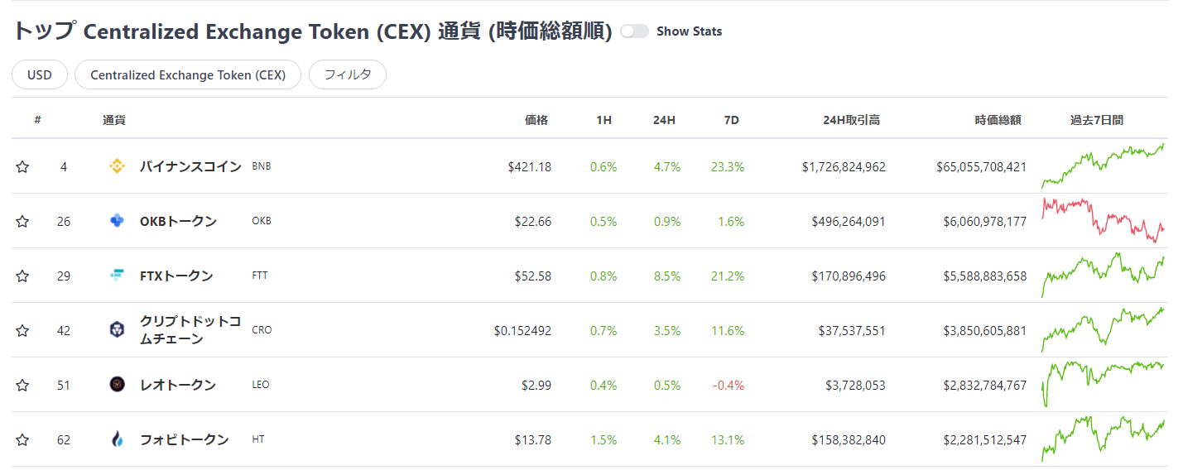Click the Huobi Token HT logo icon

117,439
